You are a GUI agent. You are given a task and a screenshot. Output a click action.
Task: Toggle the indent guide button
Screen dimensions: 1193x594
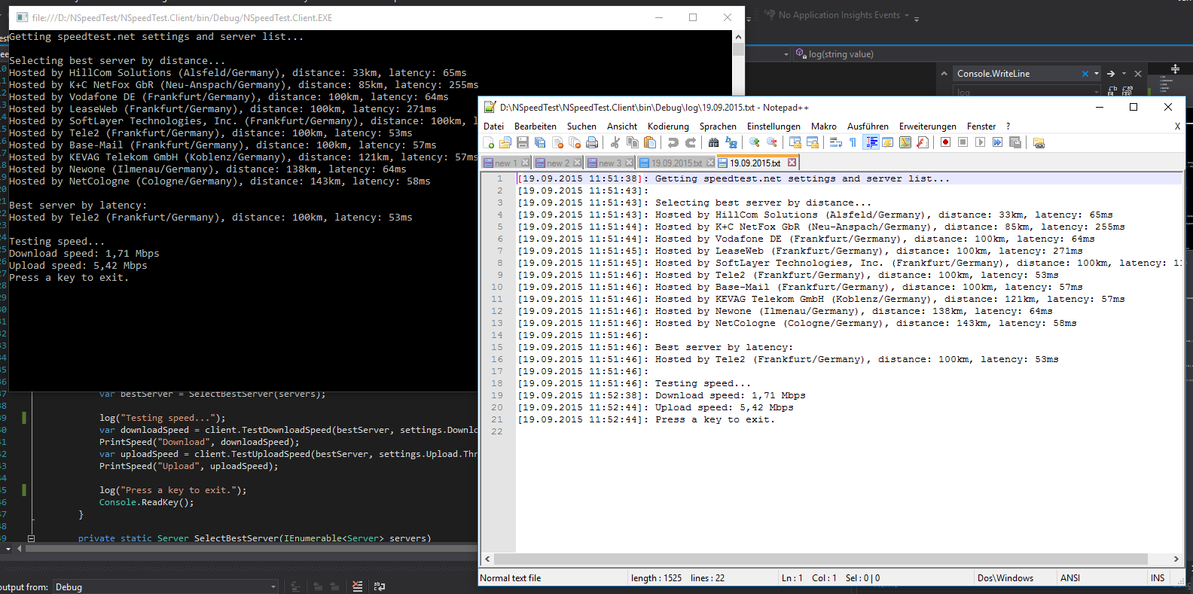click(x=871, y=142)
